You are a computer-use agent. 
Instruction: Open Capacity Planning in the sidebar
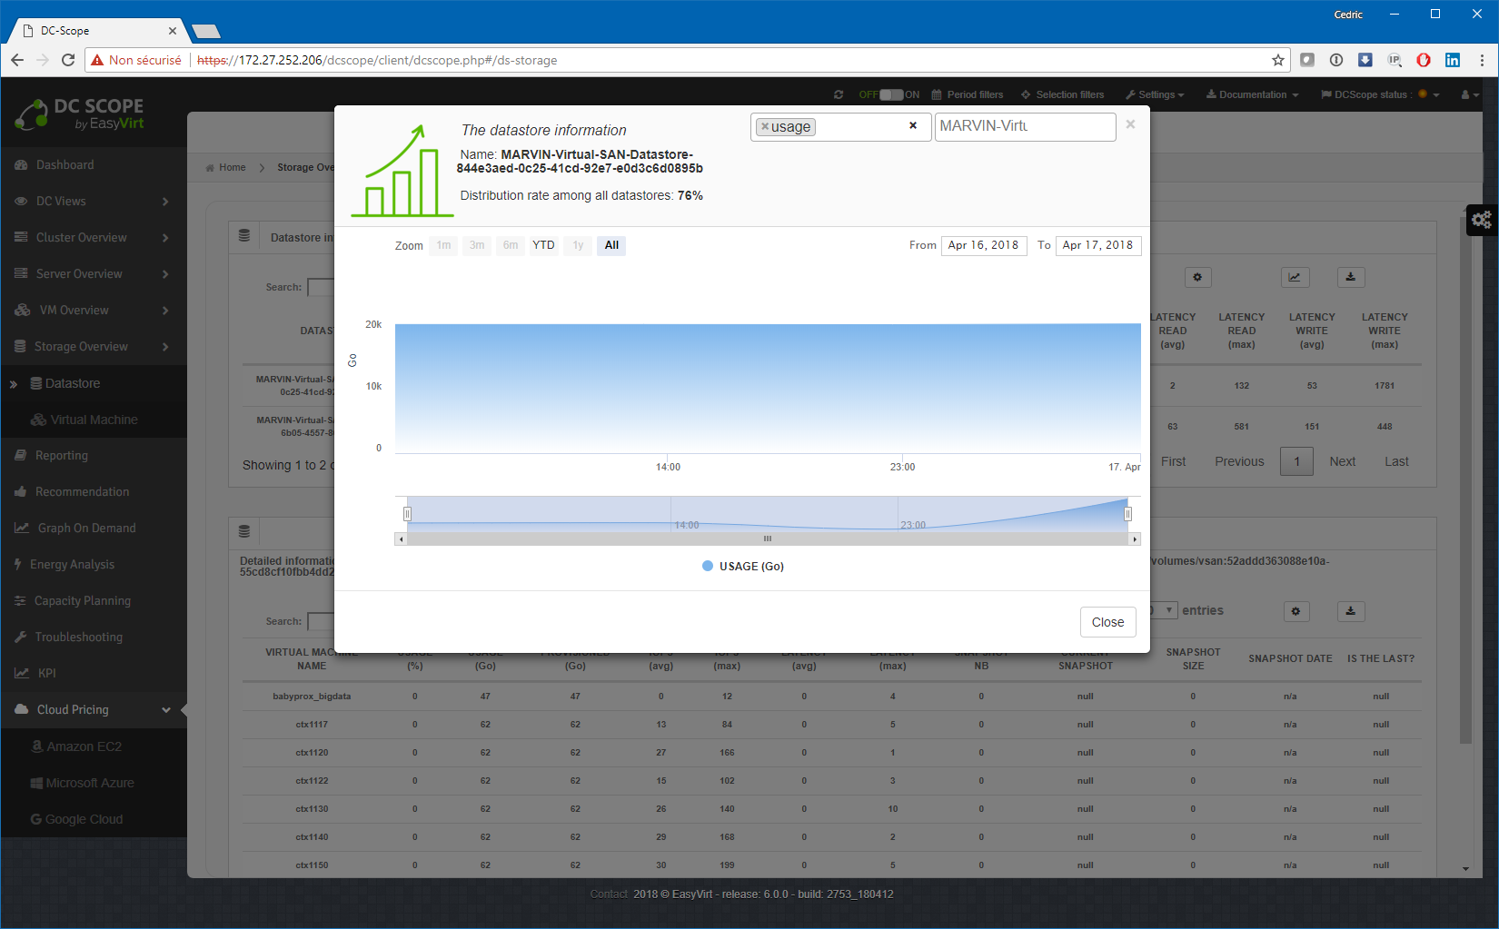(x=82, y=601)
